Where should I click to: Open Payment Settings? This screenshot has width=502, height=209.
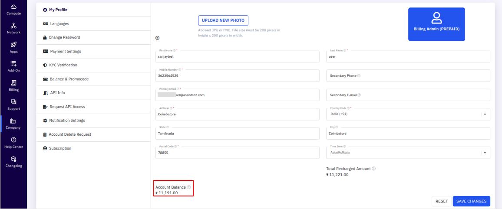(x=93, y=52)
